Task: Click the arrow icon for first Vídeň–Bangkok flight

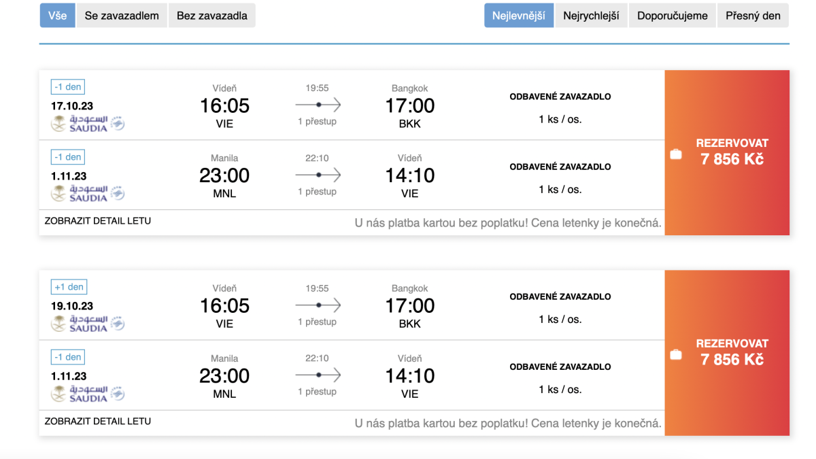Action: [x=318, y=105]
